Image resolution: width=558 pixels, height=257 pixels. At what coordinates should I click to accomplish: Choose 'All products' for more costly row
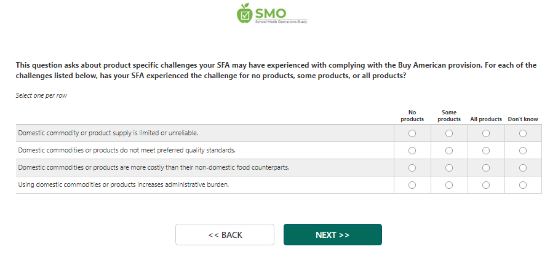click(486, 167)
